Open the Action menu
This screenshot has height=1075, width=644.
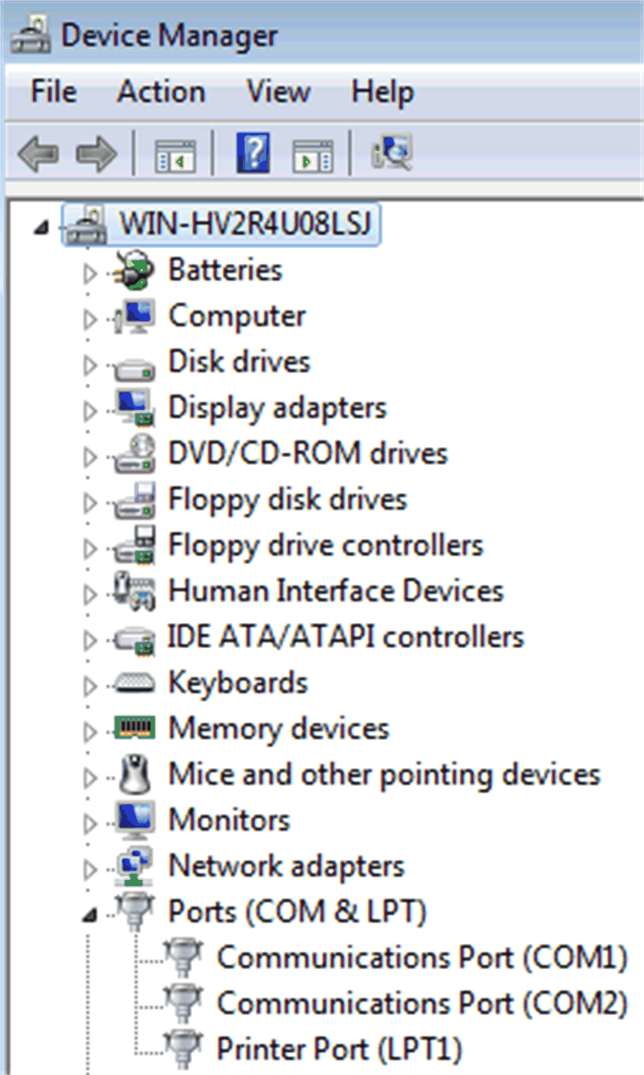pos(161,91)
